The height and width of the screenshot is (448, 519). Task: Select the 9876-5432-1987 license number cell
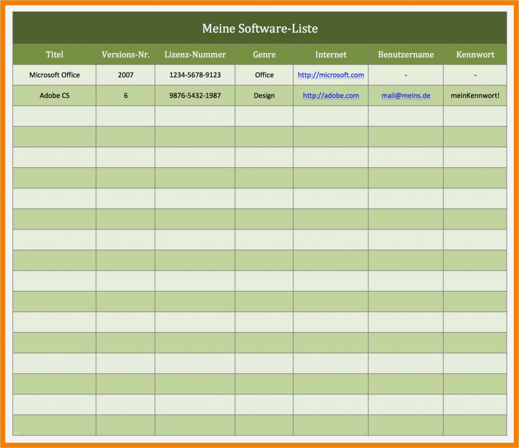[195, 95]
